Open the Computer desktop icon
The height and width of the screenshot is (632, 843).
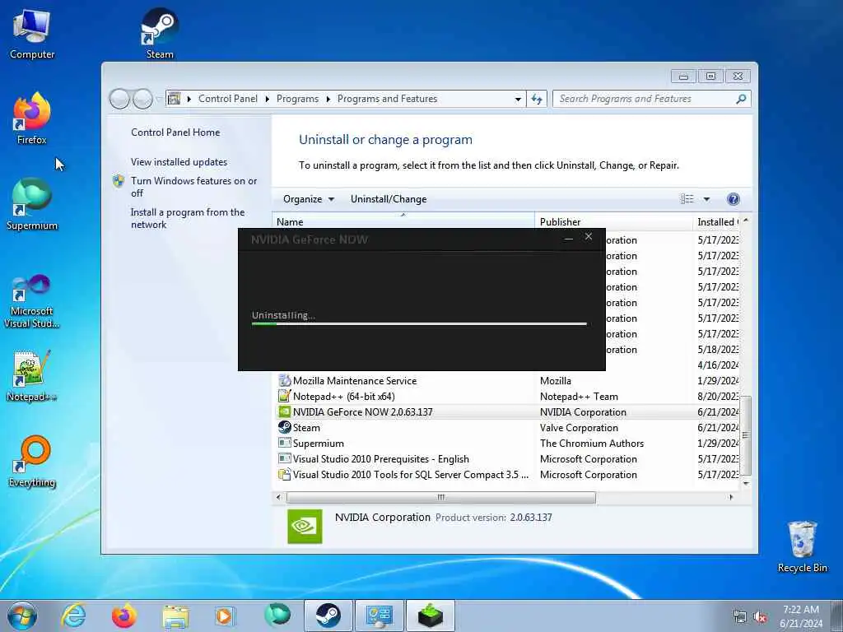click(x=32, y=35)
